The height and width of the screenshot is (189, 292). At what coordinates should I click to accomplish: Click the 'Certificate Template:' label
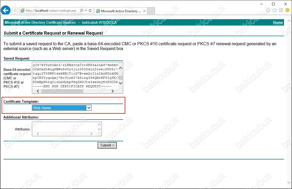tap(21, 102)
